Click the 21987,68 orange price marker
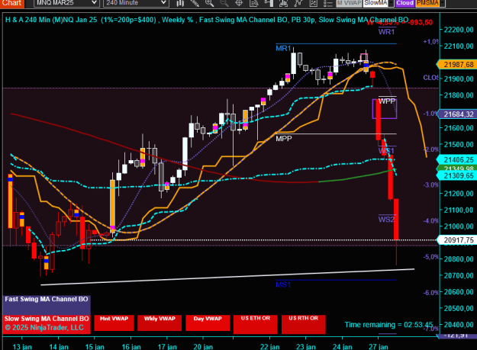This screenshot has width=477, height=350. pyautogui.click(x=456, y=64)
